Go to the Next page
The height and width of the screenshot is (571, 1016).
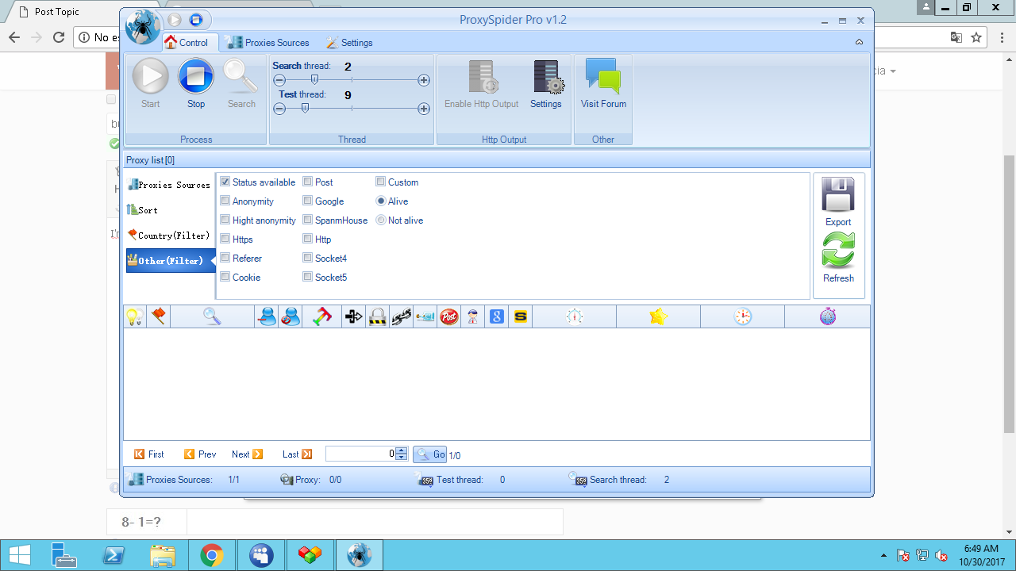point(247,454)
